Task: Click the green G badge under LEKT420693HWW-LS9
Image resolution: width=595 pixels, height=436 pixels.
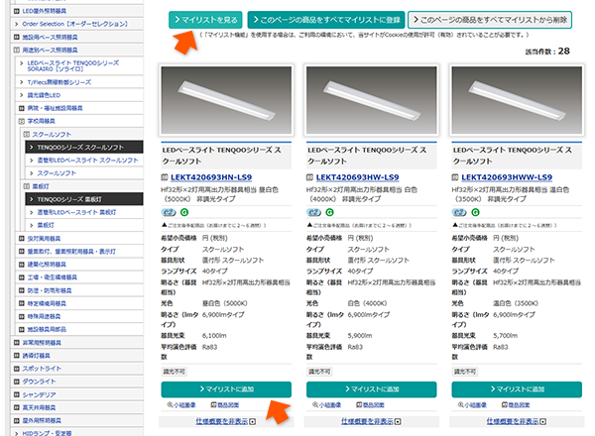Action: pos(473,212)
